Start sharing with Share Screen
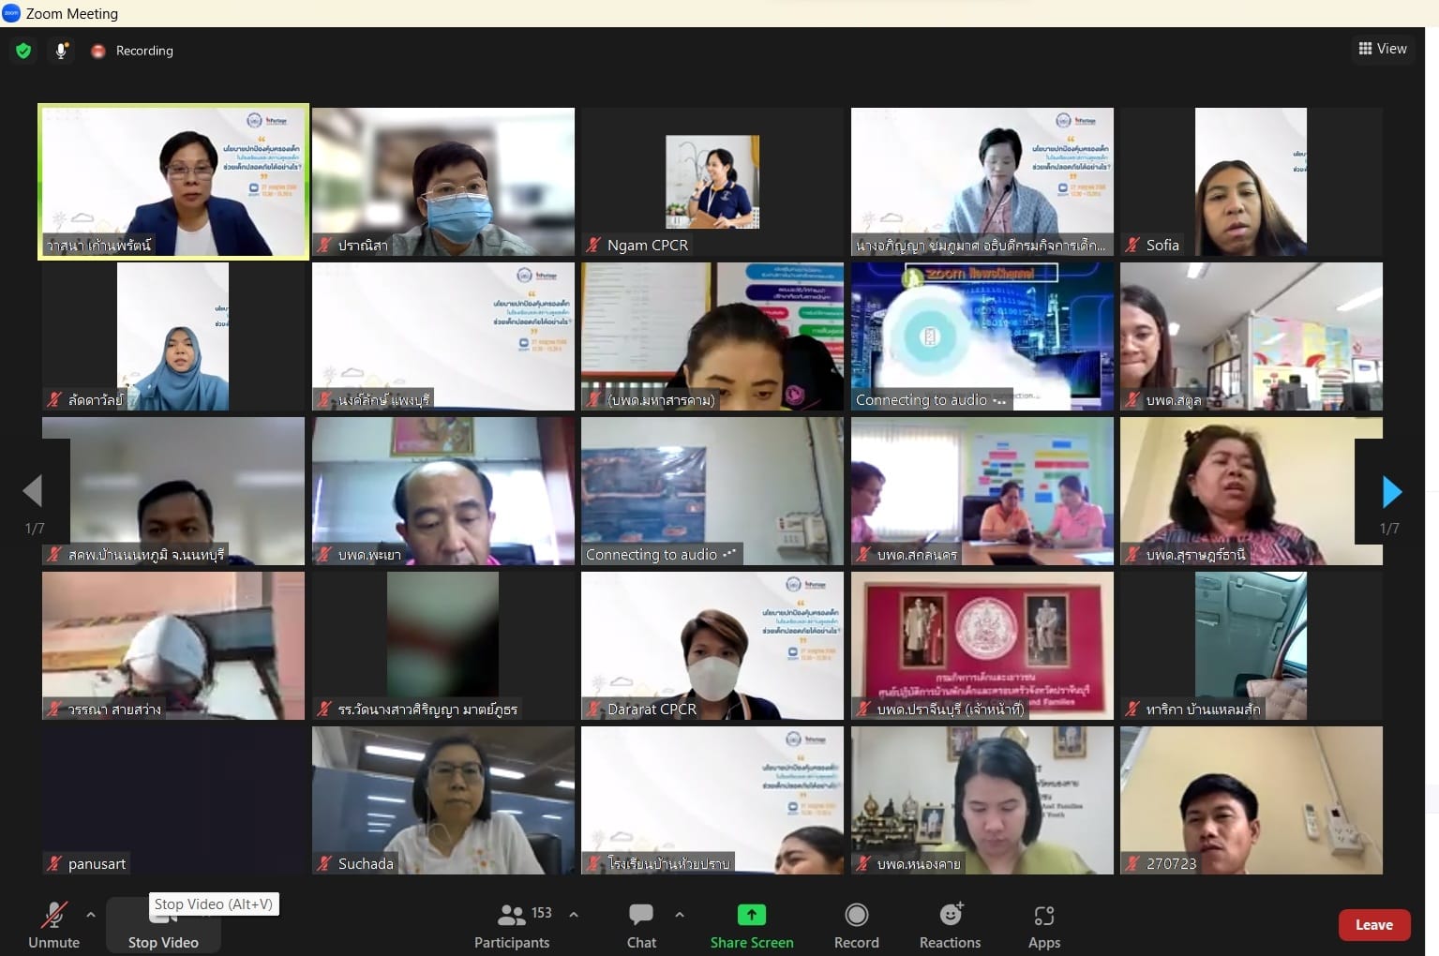The height and width of the screenshot is (956, 1439). pos(751,924)
